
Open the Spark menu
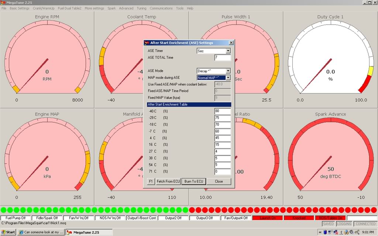[111, 8]
